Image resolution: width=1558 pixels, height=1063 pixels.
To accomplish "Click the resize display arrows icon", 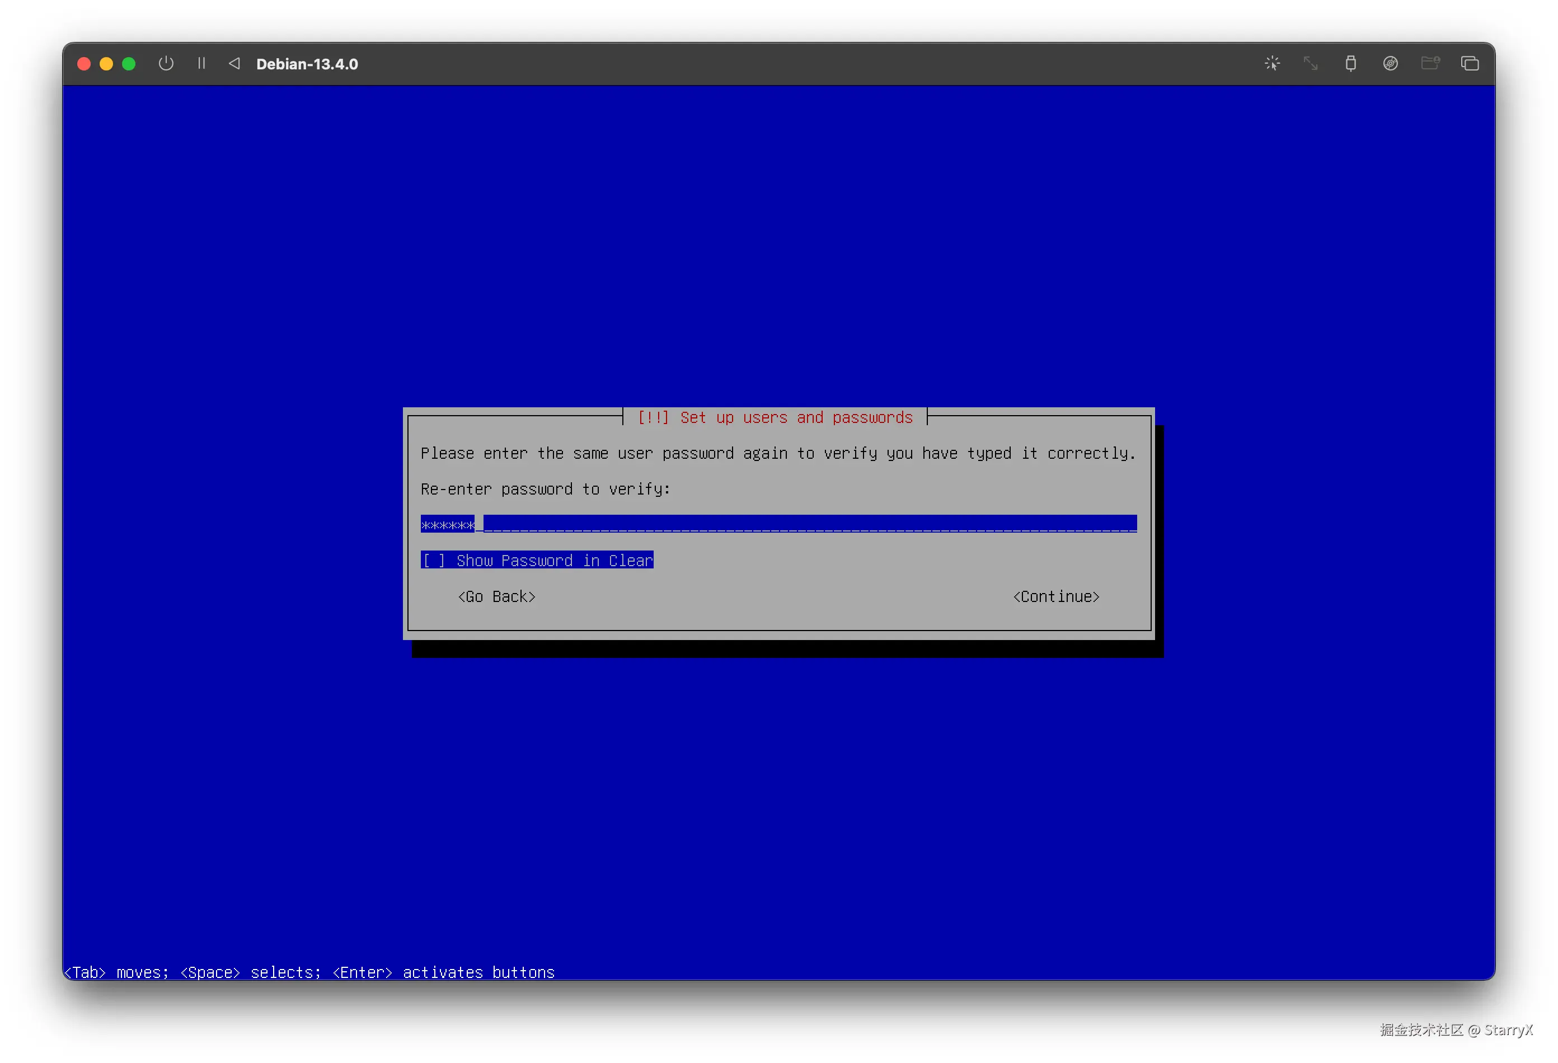I will click(x=1311, y=64).
